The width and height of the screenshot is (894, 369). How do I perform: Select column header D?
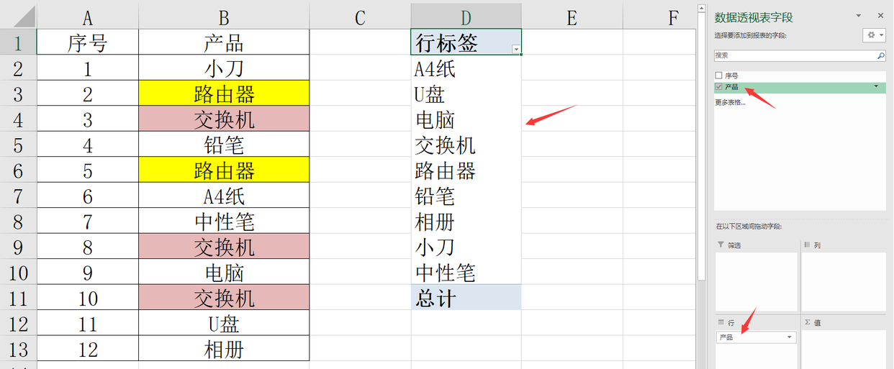(x=466, y=17)
